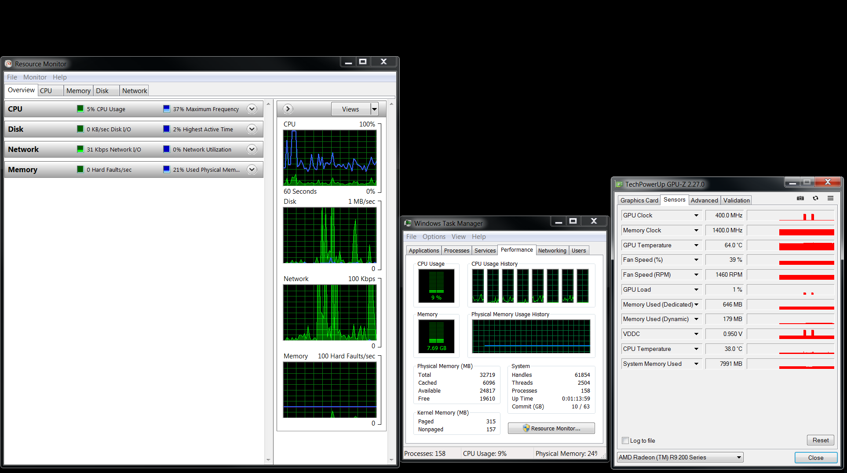Click the GPU-Z refresh icon
The height and width of the screenshot is (473, 847).
pyautogui.click(x=815, y=199)
